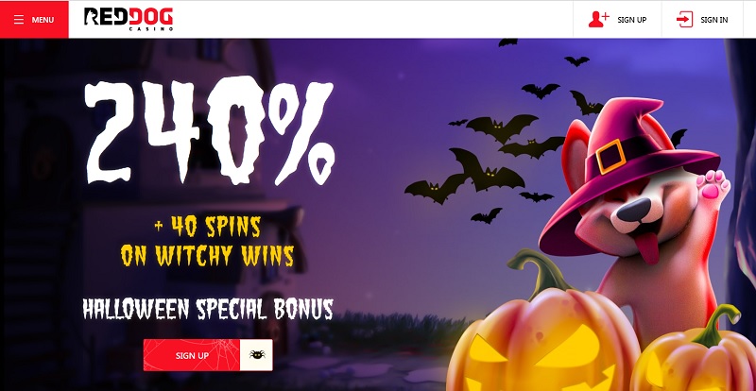The image size is (756, 391).
Task: Click the red door Sign In icon
Action: pyautogui.click(x=684, y=20)
